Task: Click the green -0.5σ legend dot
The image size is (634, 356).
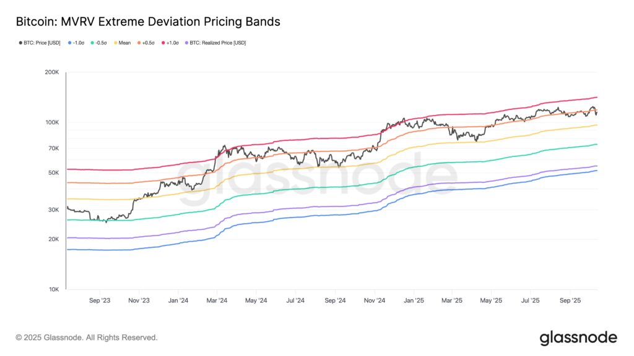Action: point(92,43)
